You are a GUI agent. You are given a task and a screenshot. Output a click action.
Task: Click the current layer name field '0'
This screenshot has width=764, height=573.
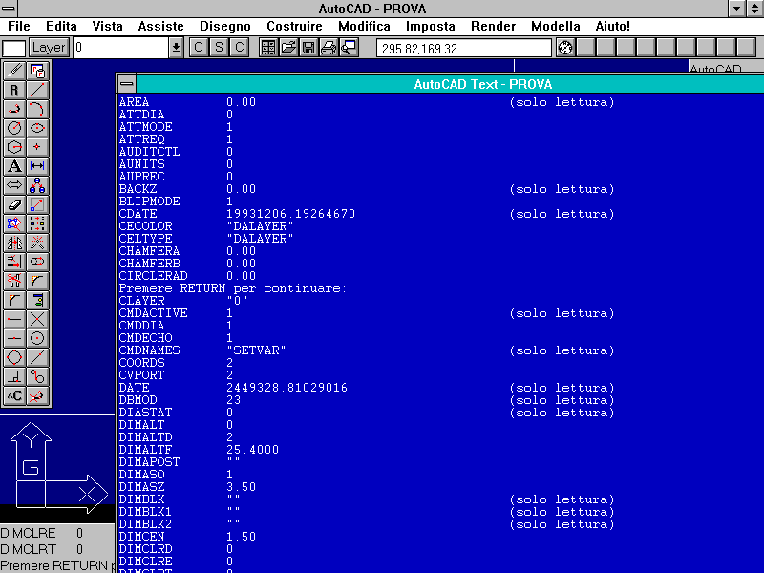[x=121, y=48]
